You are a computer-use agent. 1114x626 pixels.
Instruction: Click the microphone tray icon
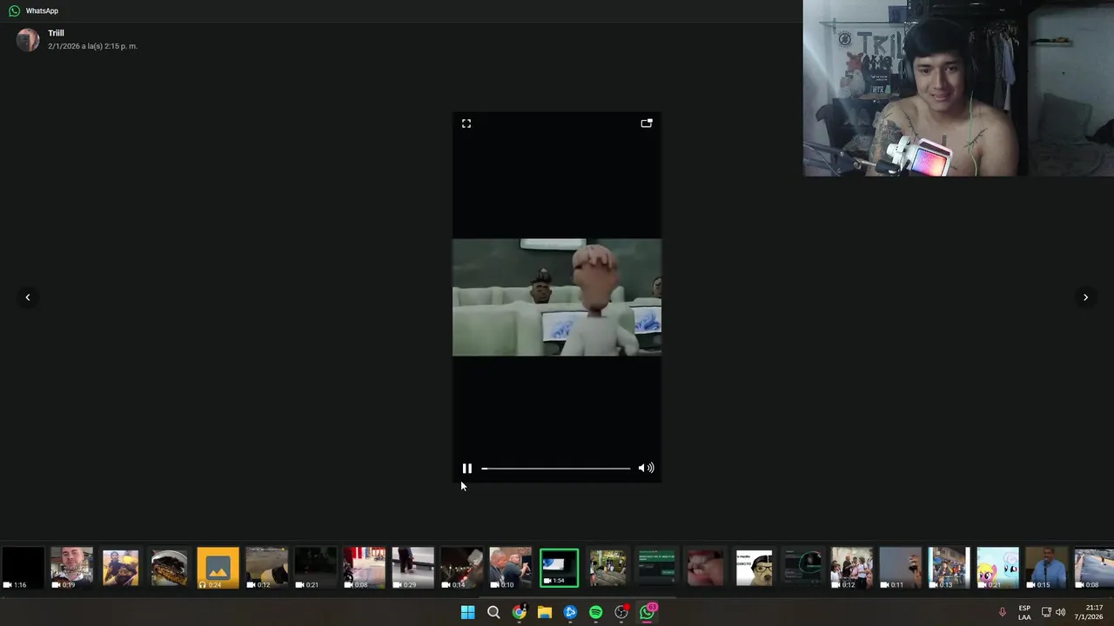point(1002,612)
